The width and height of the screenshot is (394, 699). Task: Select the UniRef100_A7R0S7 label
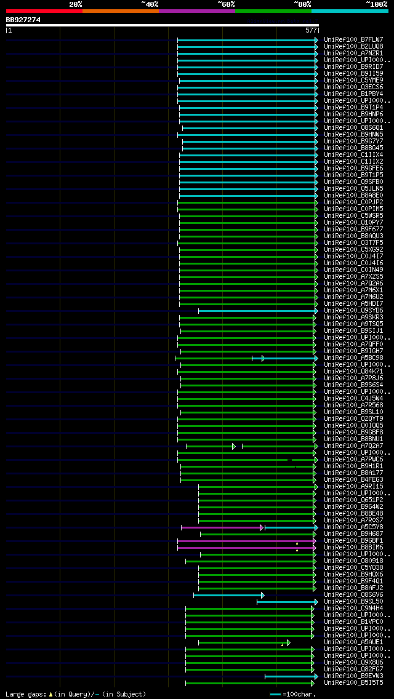[x=354, y=520]
